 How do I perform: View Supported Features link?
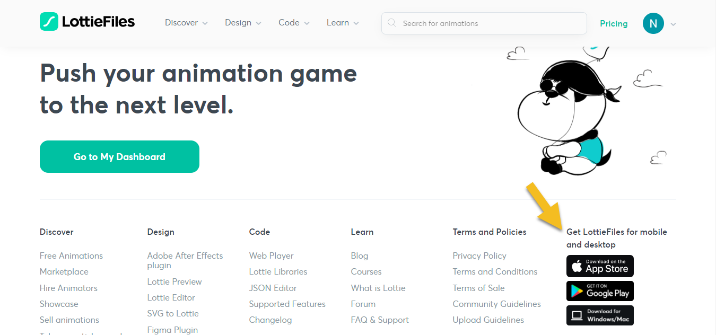(x=287, y=304)
